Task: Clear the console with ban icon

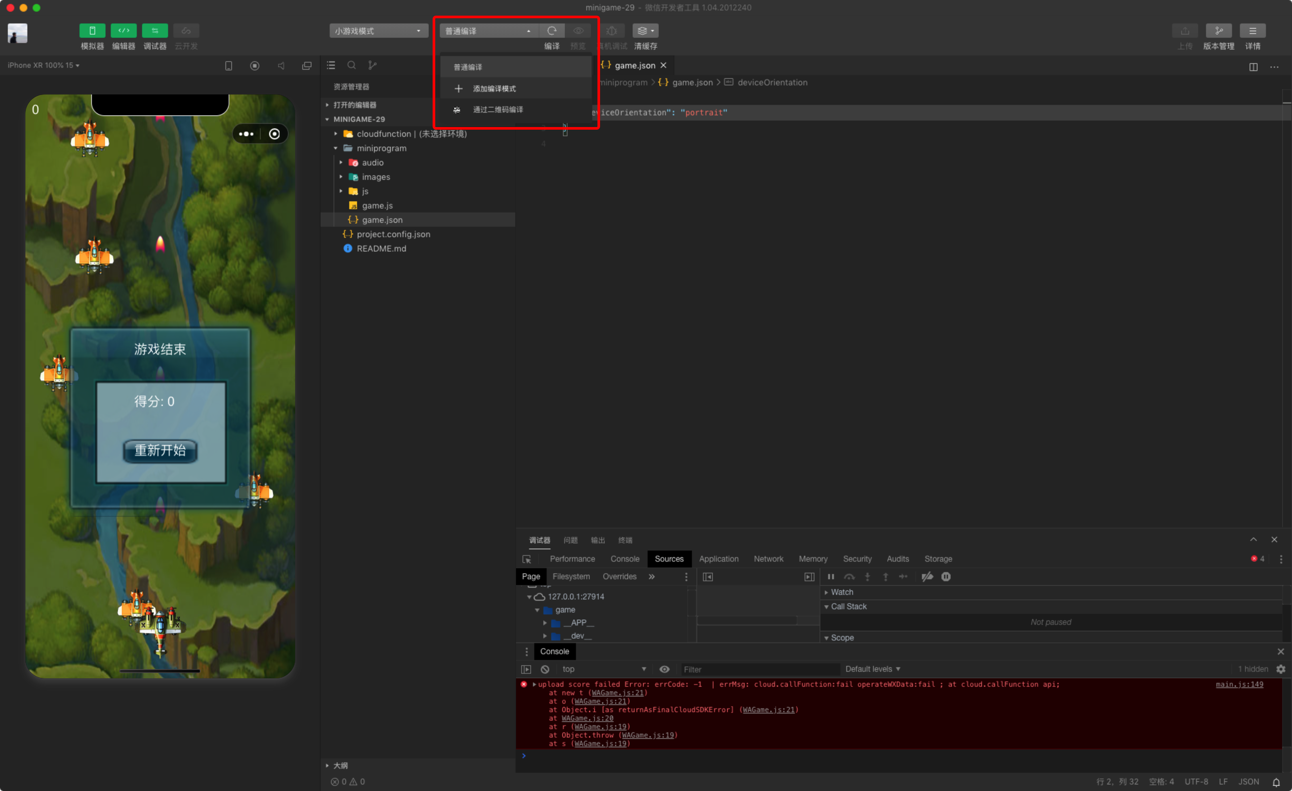Action: (545, 669)
